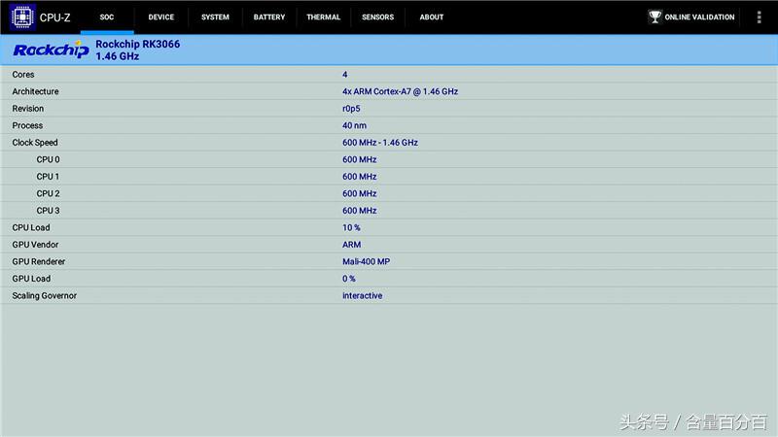Click the '40 nm' process value

point(354,125)
